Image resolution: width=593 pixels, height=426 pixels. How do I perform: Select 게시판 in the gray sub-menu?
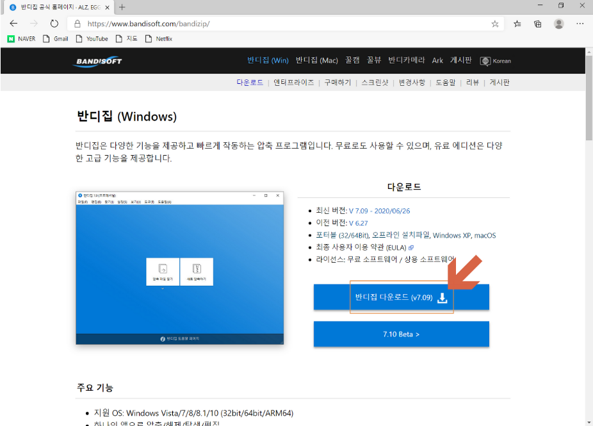click(500, 83)
